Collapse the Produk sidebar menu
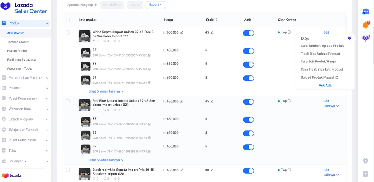The width and height of the screenshot is (374, 182). click(x=47, y=23)
